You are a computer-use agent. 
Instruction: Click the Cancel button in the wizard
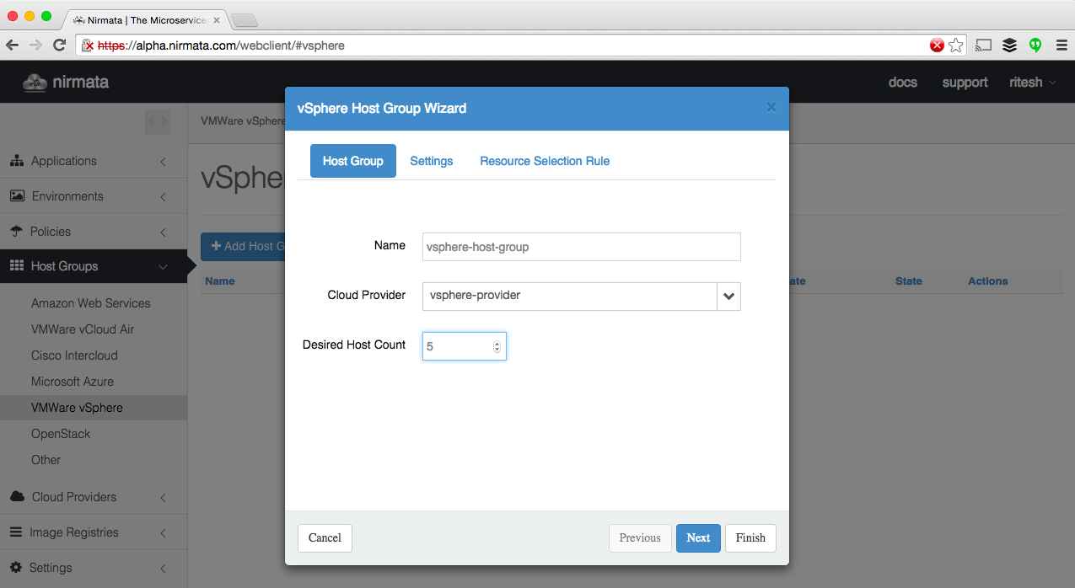(325, 538)
